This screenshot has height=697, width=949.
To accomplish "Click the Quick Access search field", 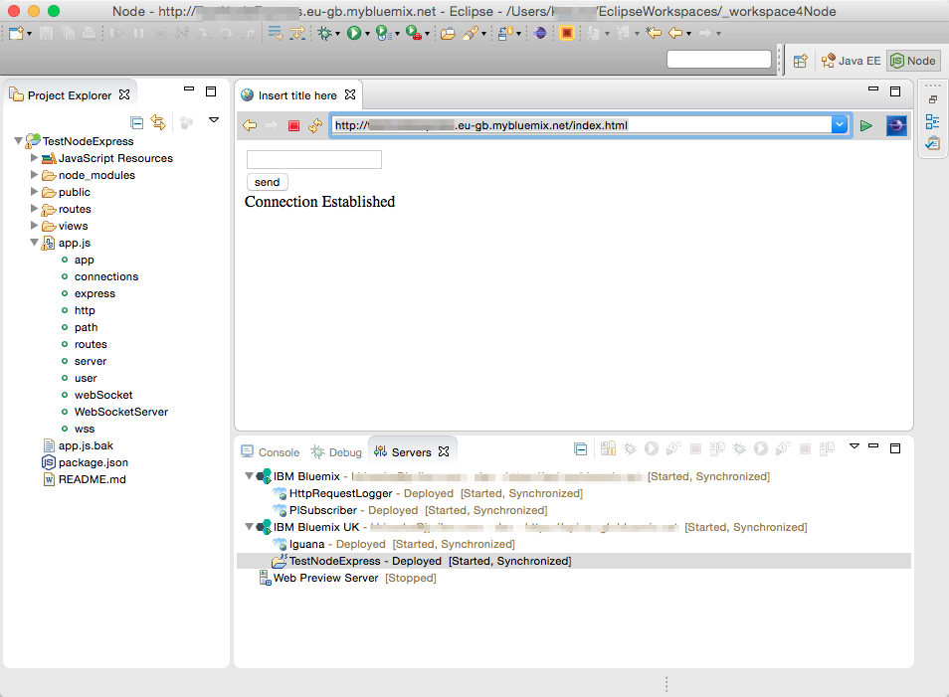I will (718, 60).
